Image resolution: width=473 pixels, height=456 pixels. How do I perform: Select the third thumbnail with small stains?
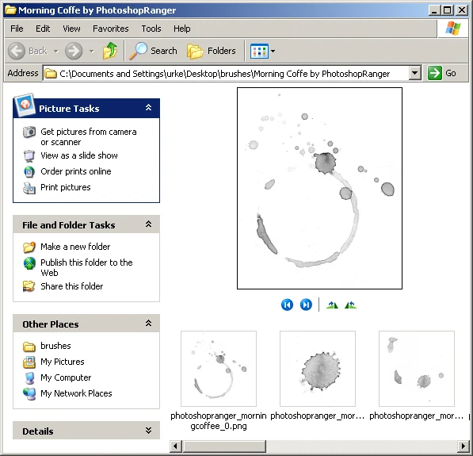(x=417, y=369)
